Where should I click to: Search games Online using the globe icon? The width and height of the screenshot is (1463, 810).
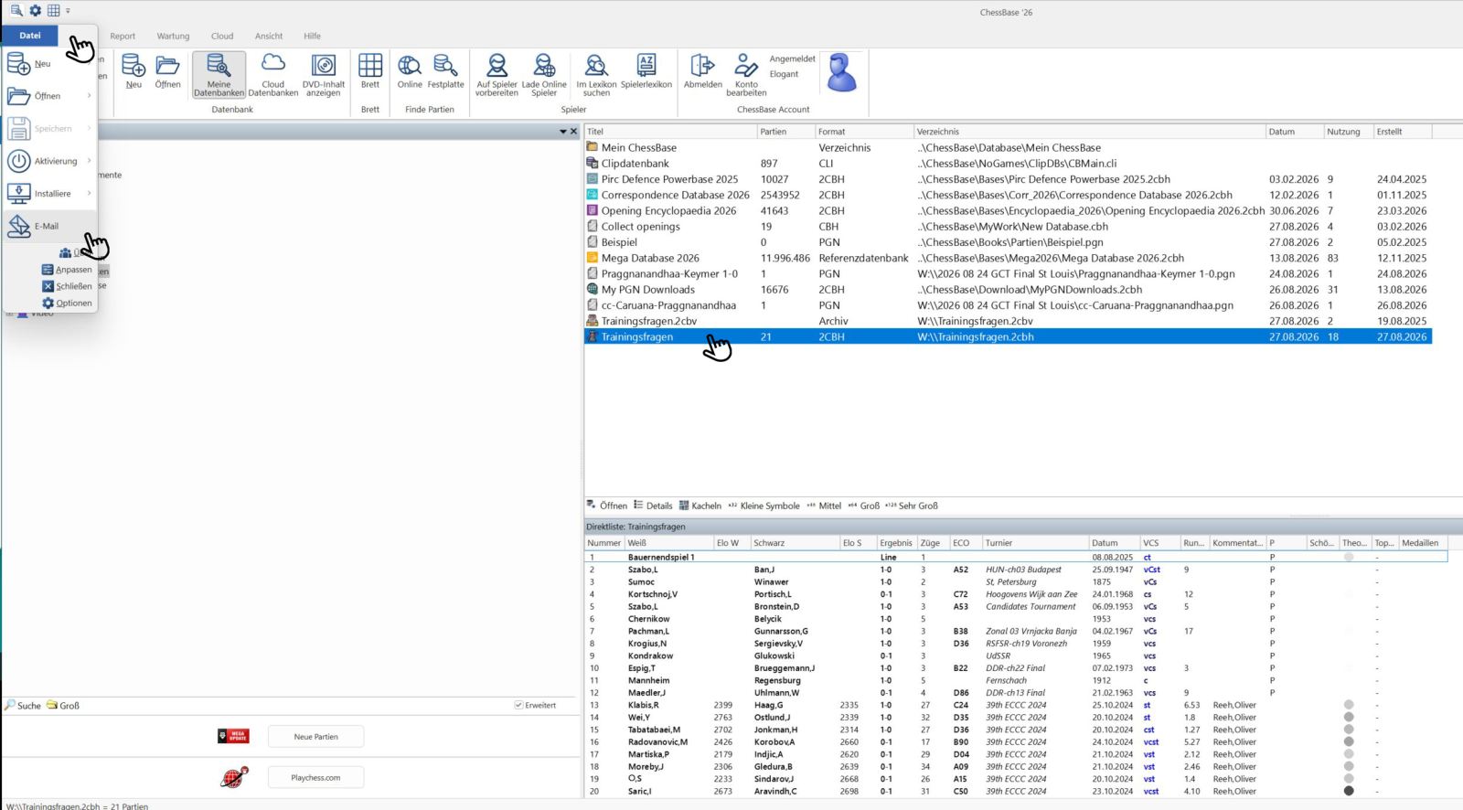click(410, 71)
